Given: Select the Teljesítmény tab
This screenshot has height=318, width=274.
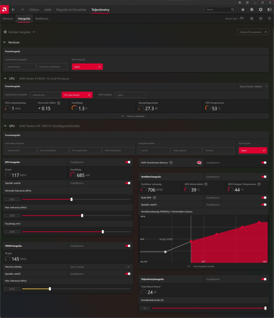Looking at the screenshot, I should pos(100,10).
